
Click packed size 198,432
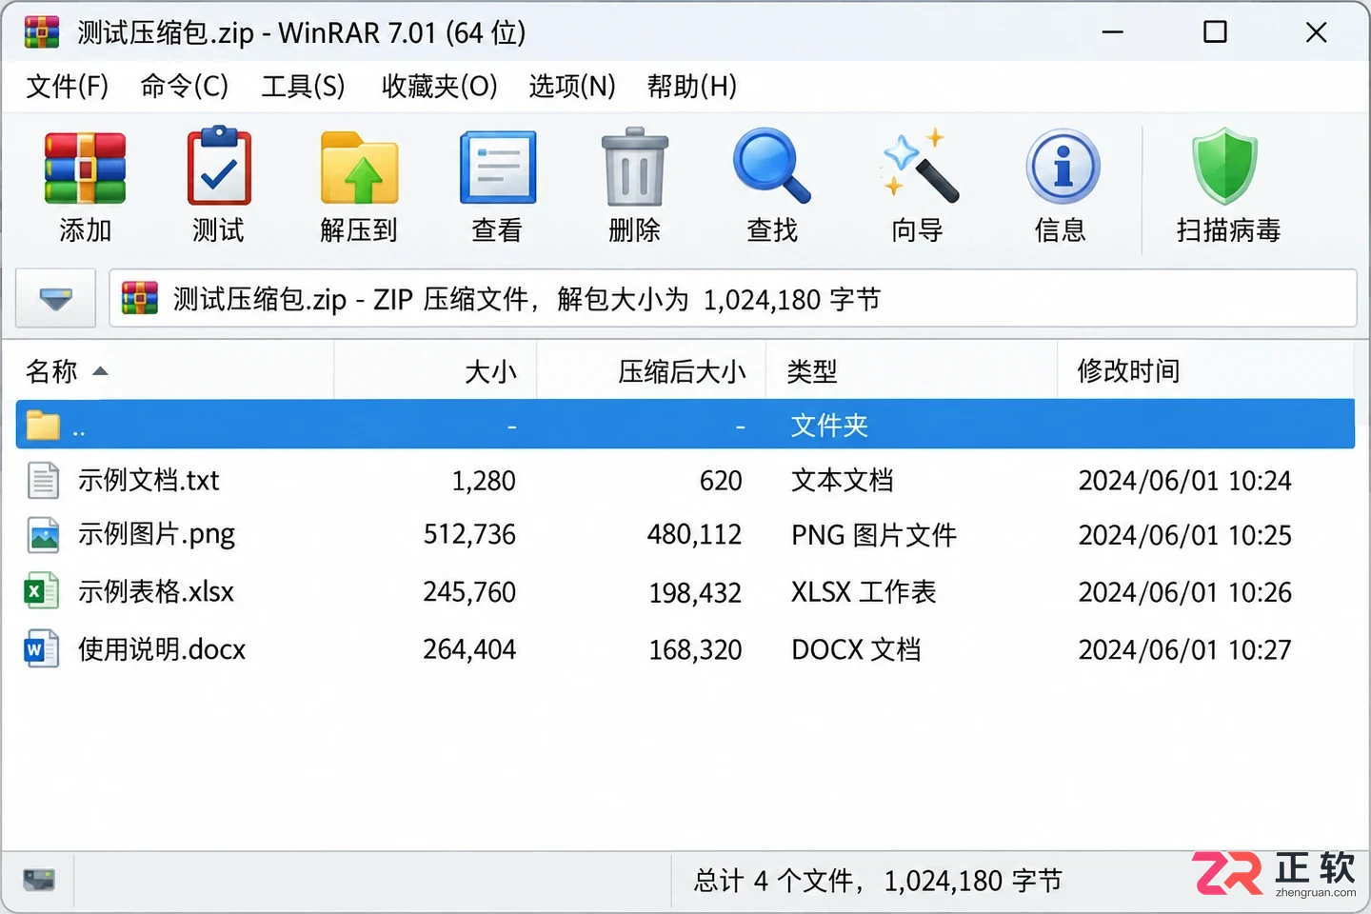point(695,593)
